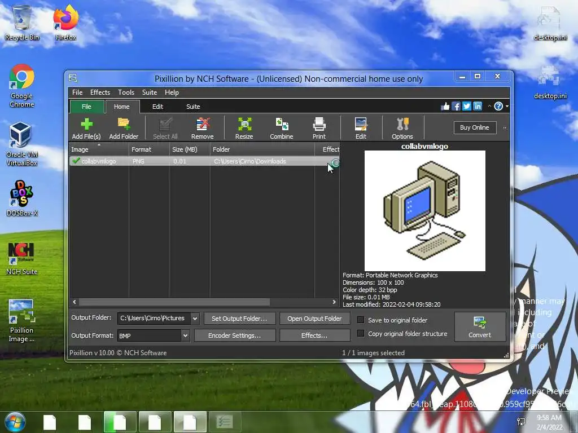Select the Oracle VM VirtualBox desktop icon

coord(22,144)
